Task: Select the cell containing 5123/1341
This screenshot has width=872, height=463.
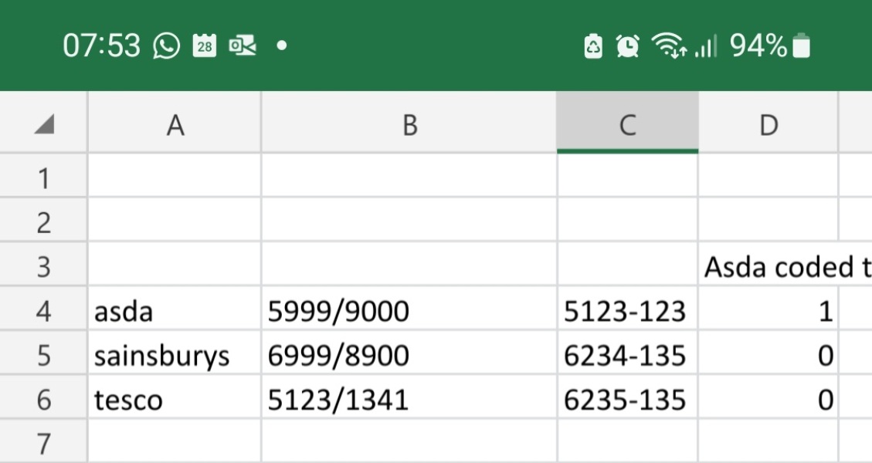Action: pyautogui.click(x=409, y=400)
